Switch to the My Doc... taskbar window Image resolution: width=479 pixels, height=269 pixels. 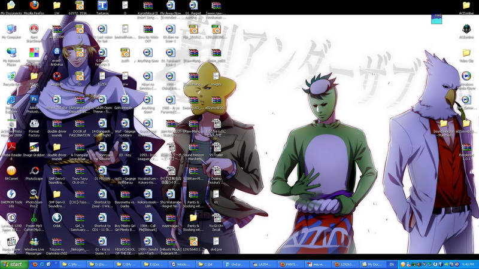(x=372, y=264)
